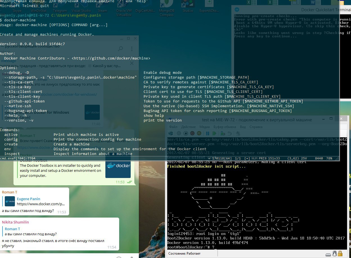Viewport: 351px width, 258px height.
Task: Click the Roman T sender name above the Eugene Panin quote
Action: pyautogui.click(x=9, y=192)
